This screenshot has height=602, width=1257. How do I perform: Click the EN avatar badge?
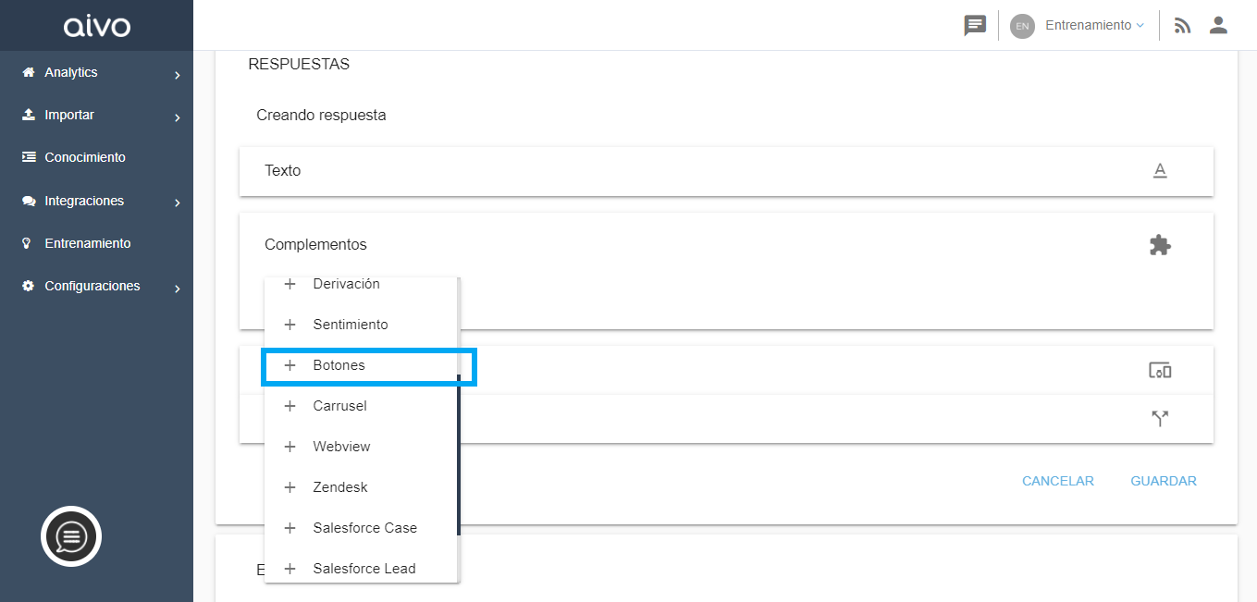[x=1022, y=26]
